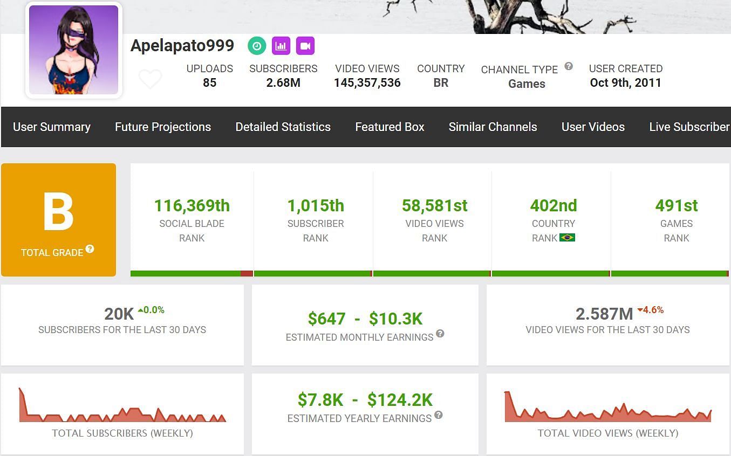Click the progress bar under Video Views Rank
The height and width of the screenshot is (456, 731).
tap(432, 274)
